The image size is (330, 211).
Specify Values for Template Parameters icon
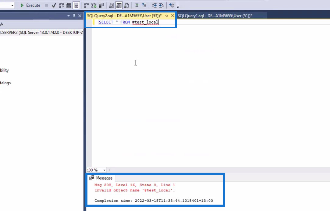tap(172, 5)
